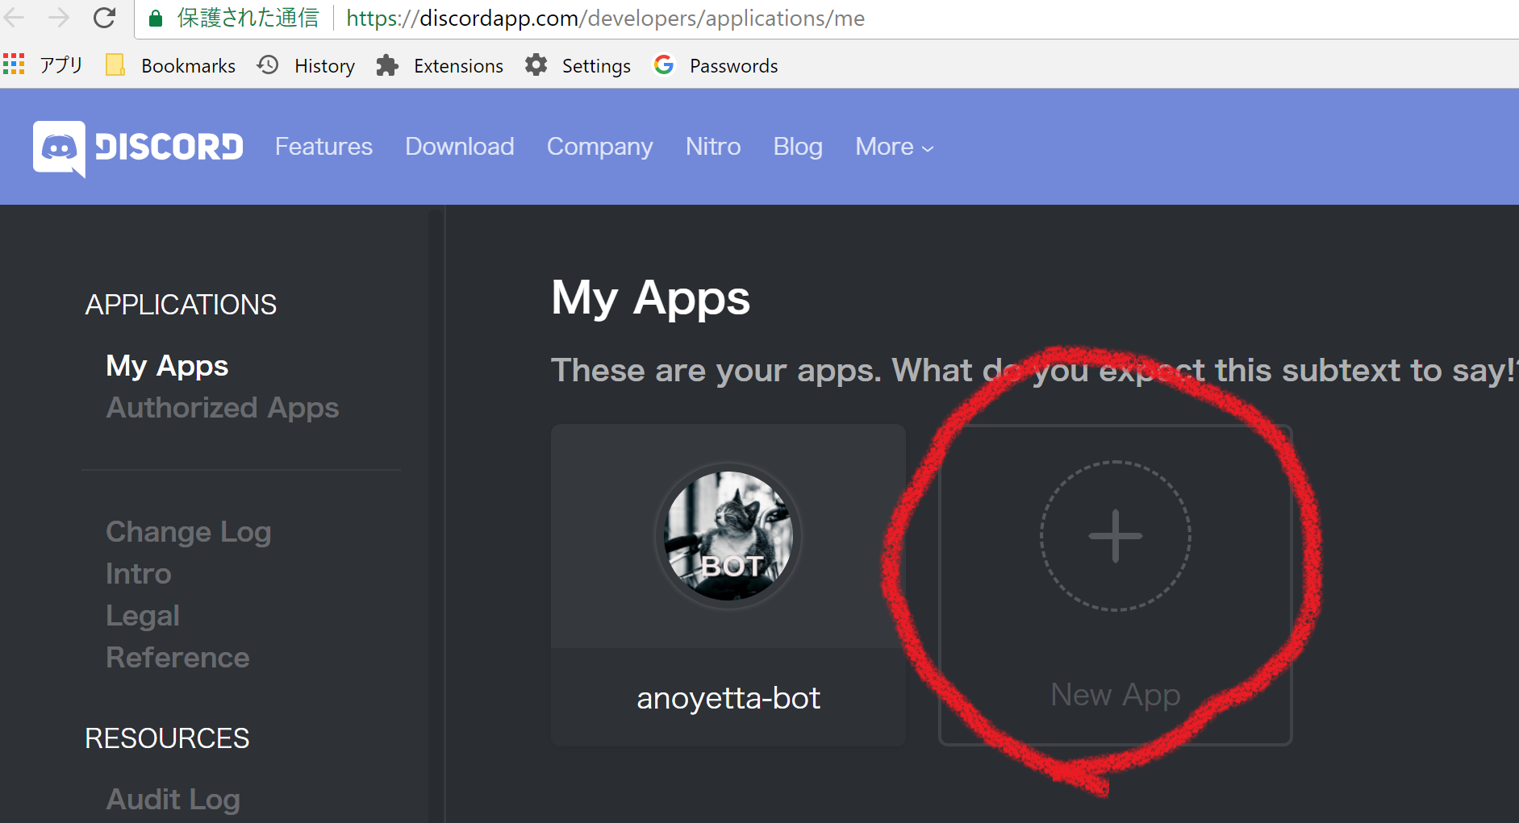Expand the More dropdown menu
This screenshot has width=1519, height=823.
tap(895, 147)
